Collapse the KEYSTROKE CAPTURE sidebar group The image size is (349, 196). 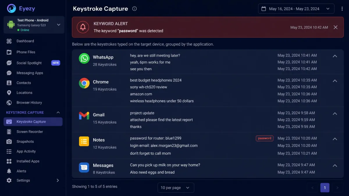coord(58,112)
